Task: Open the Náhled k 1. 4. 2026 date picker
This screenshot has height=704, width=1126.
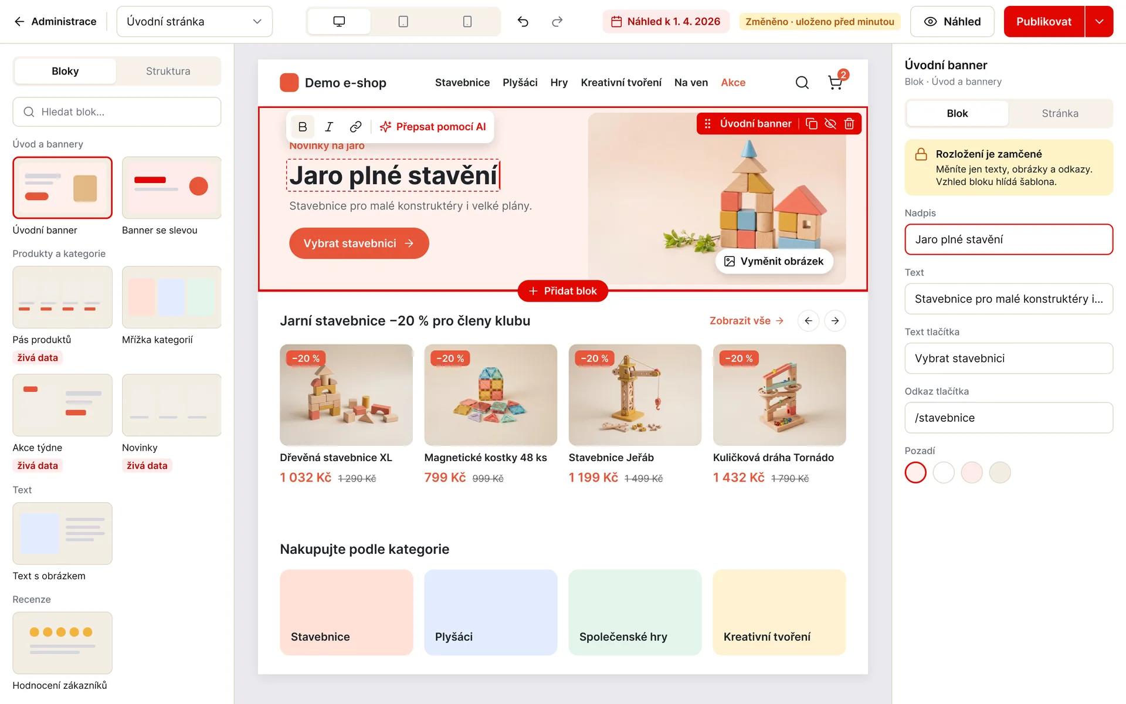Action: (666, 22)
